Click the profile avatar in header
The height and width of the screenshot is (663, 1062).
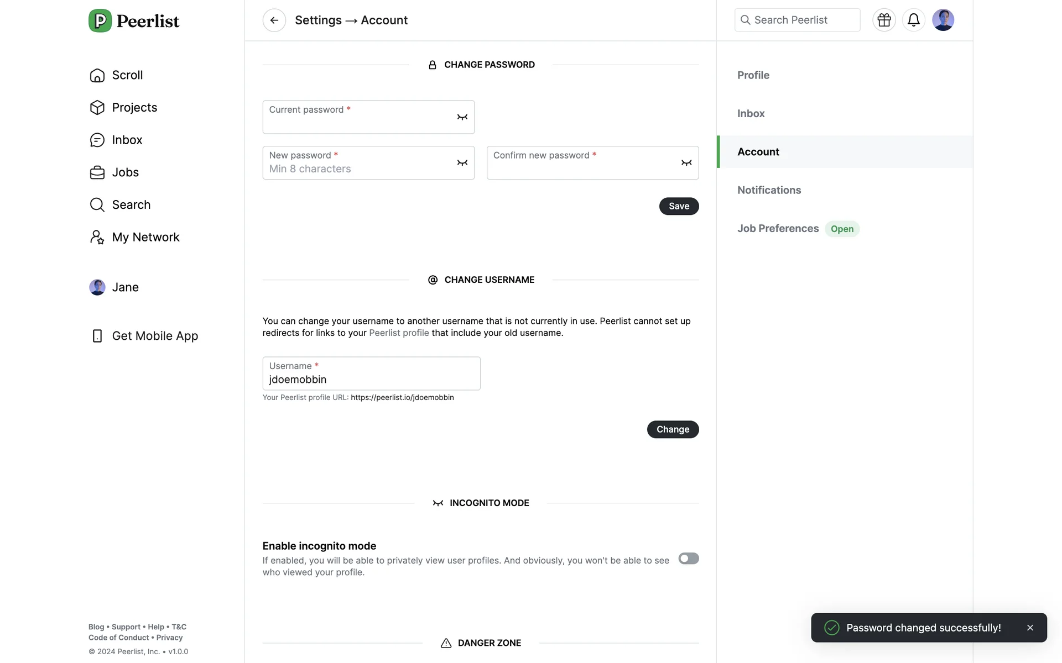(943, 20)
